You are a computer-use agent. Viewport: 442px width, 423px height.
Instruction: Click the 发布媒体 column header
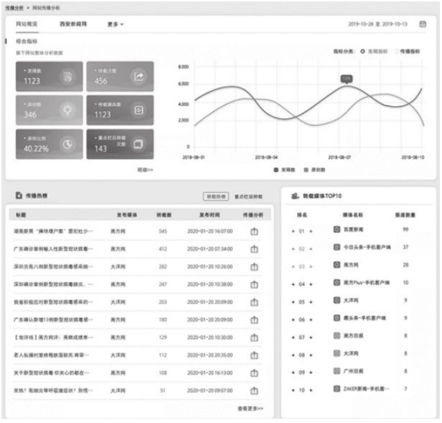tap(127, 215)
